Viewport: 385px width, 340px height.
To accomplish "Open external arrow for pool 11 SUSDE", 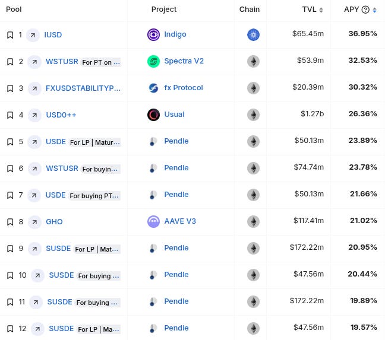I will click(36, 302).
